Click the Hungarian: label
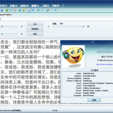The image size is (113, 113). (77, 95)
